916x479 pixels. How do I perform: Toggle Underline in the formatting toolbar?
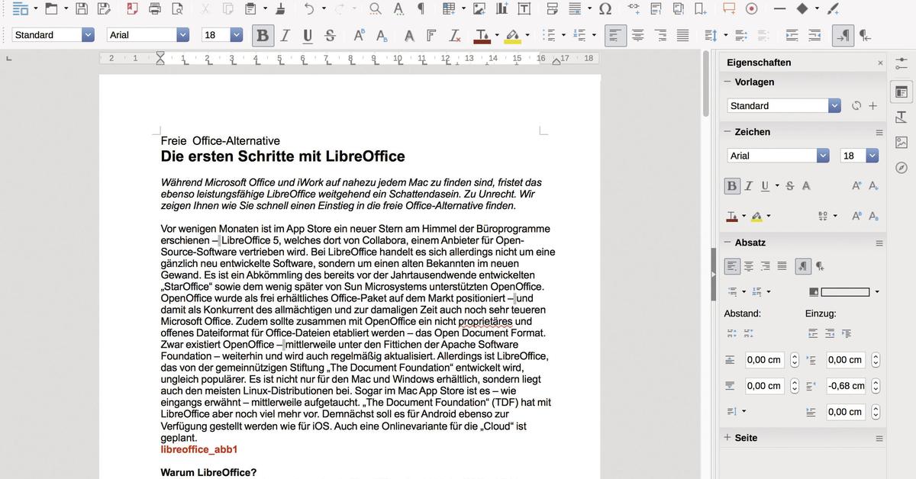tap(308, 35)
